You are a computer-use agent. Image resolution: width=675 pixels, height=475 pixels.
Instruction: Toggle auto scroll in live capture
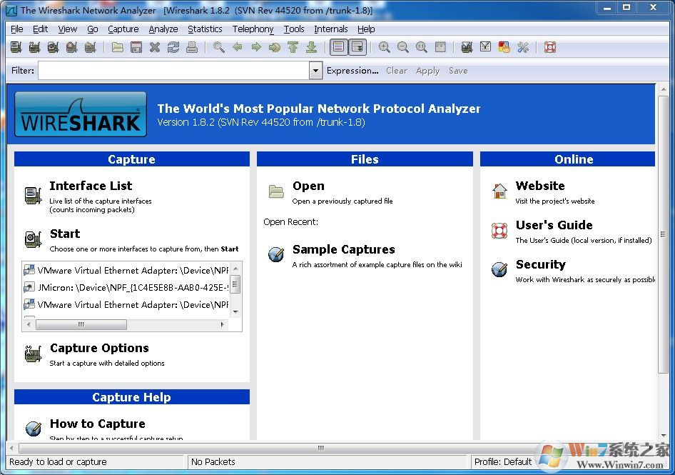coord(357,46)
